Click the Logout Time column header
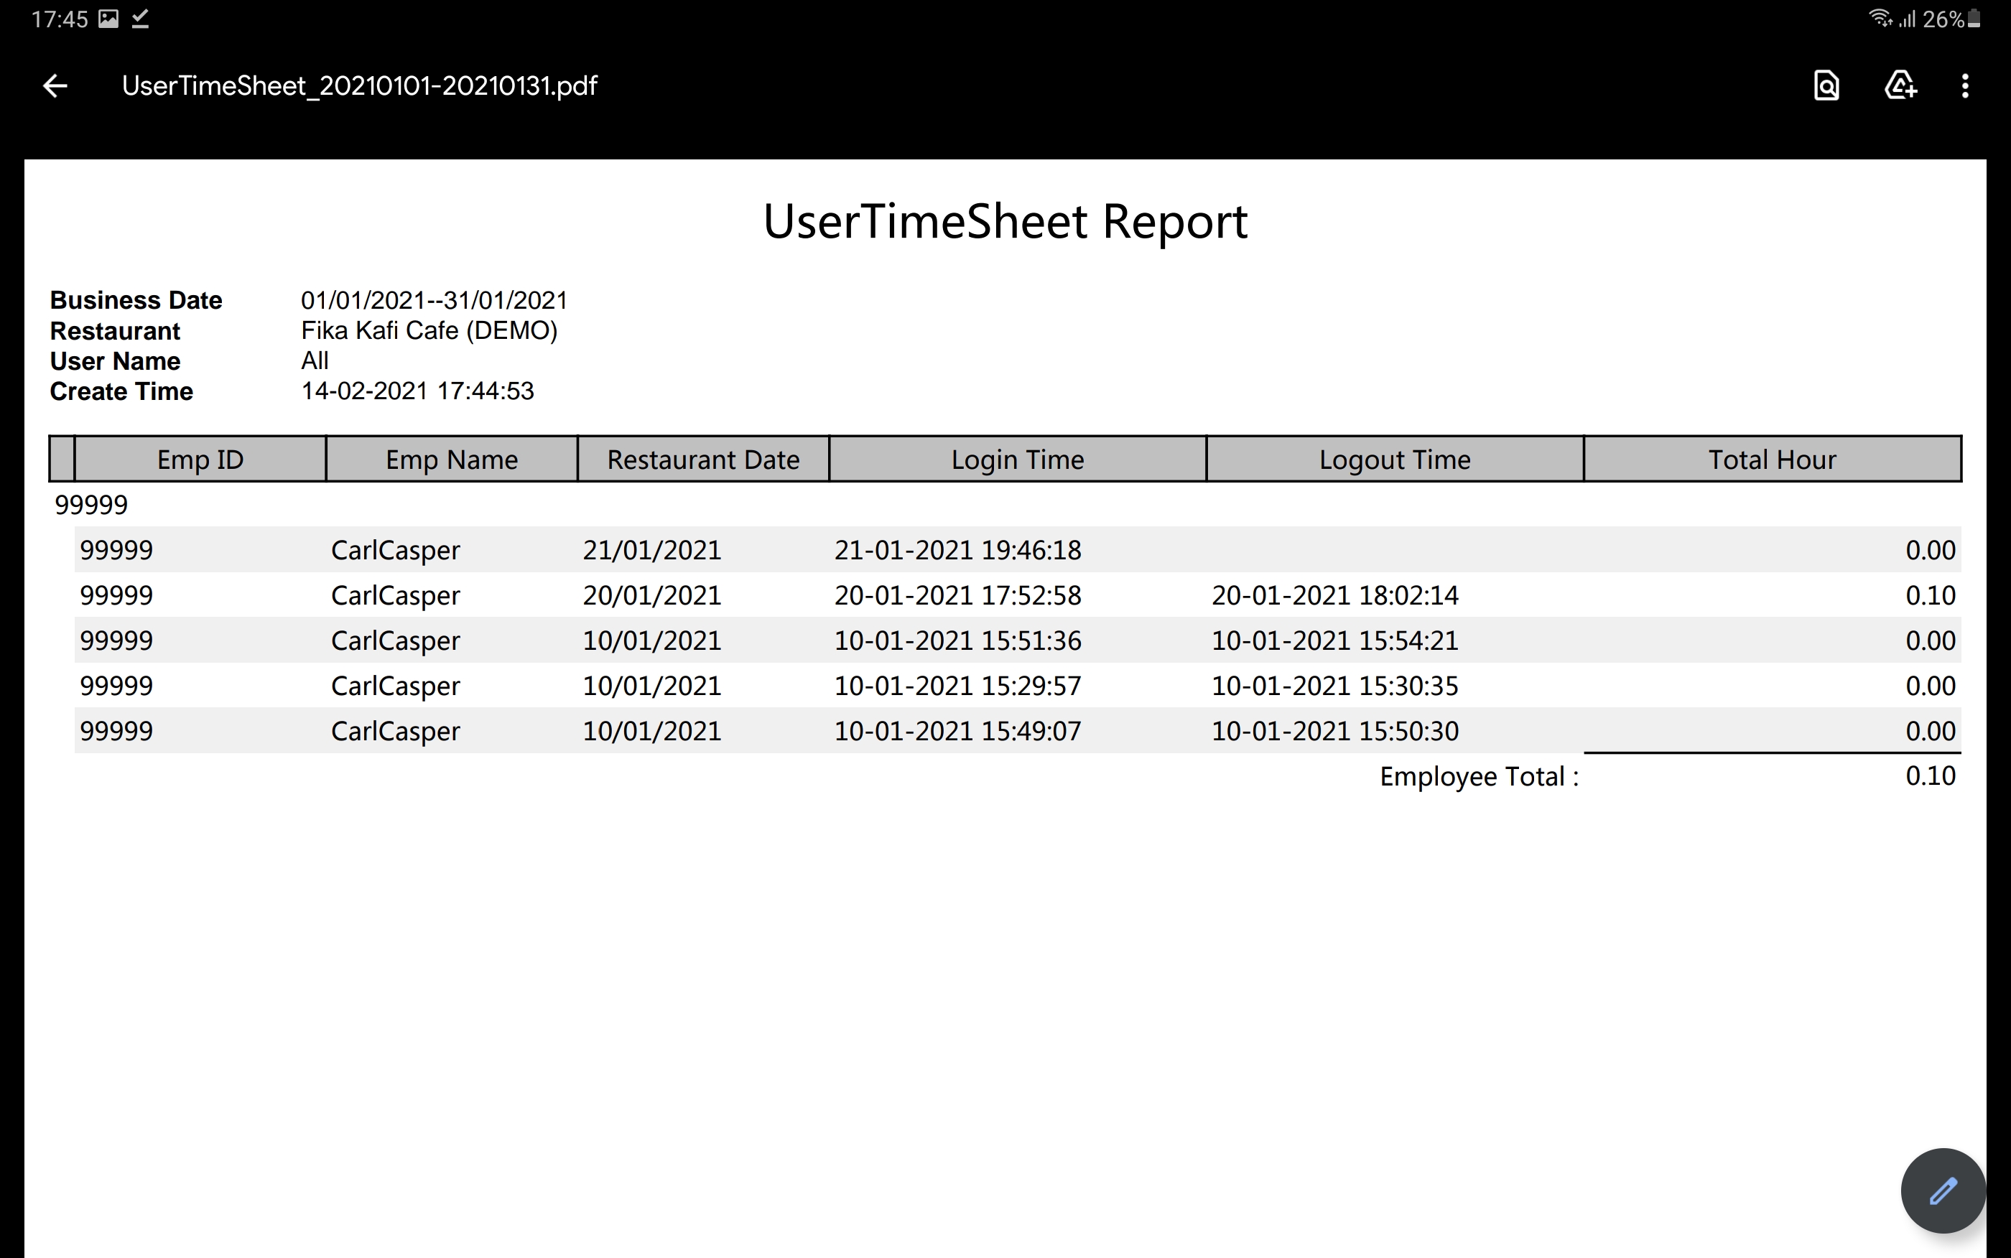2011x1258 pixels. [1395, 460]
